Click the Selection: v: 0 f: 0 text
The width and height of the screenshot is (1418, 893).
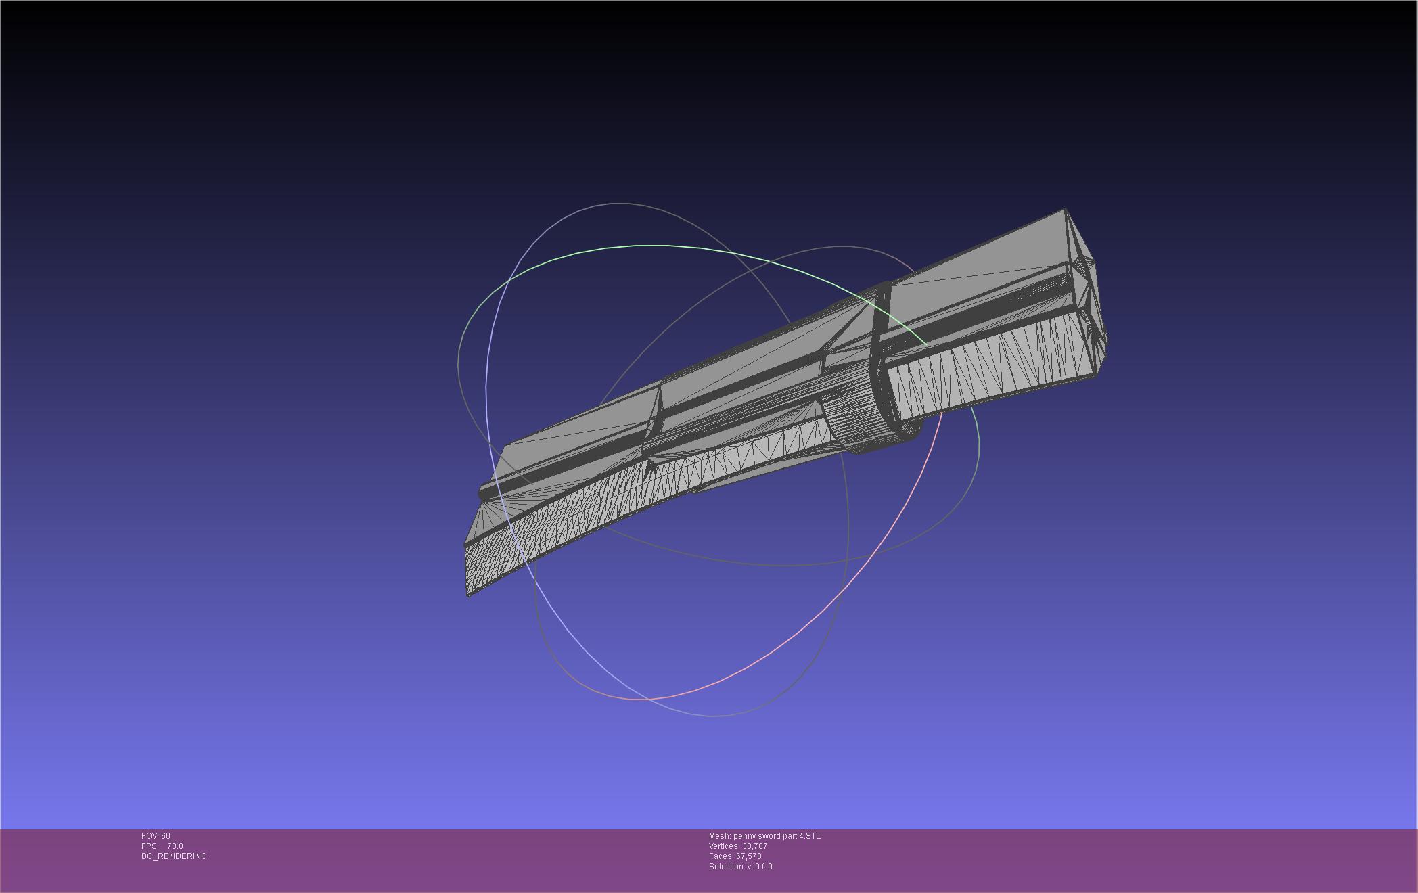coord(740,867)
